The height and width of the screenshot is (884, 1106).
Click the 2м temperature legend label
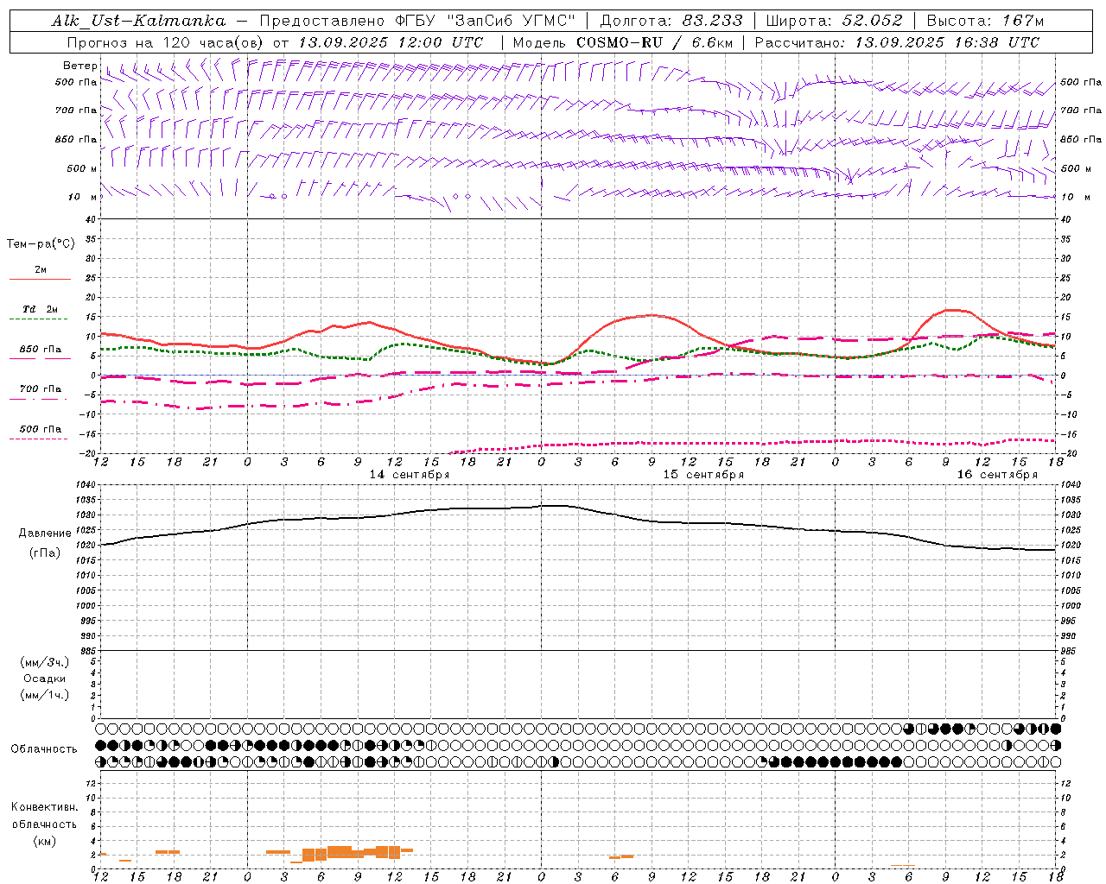pyautogui.click(x=41, y=269)
